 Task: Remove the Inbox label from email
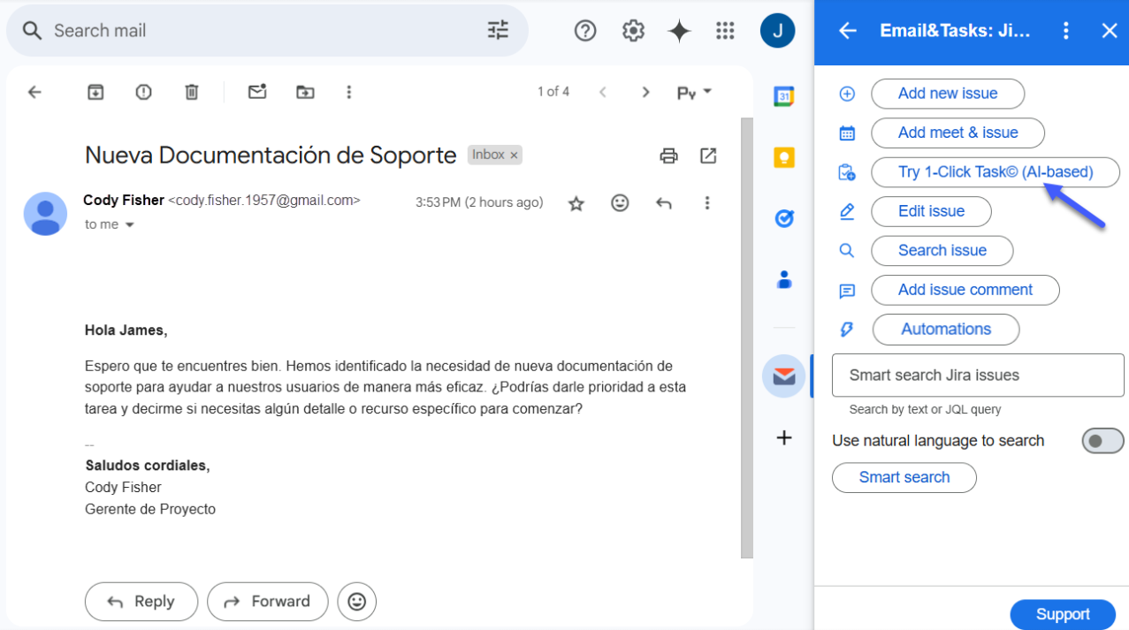(x=514, y=156)
